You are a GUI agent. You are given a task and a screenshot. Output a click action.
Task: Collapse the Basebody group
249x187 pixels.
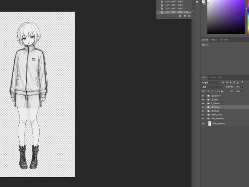[206, 118]
